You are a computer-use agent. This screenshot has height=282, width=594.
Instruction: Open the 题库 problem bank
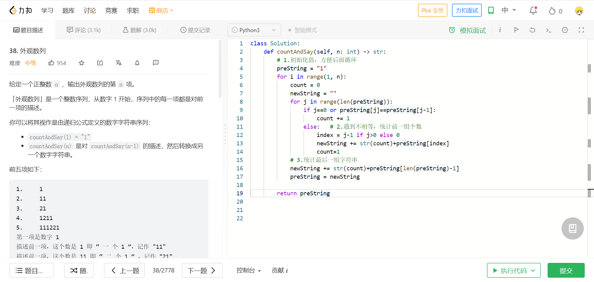(x=68, y=10)
